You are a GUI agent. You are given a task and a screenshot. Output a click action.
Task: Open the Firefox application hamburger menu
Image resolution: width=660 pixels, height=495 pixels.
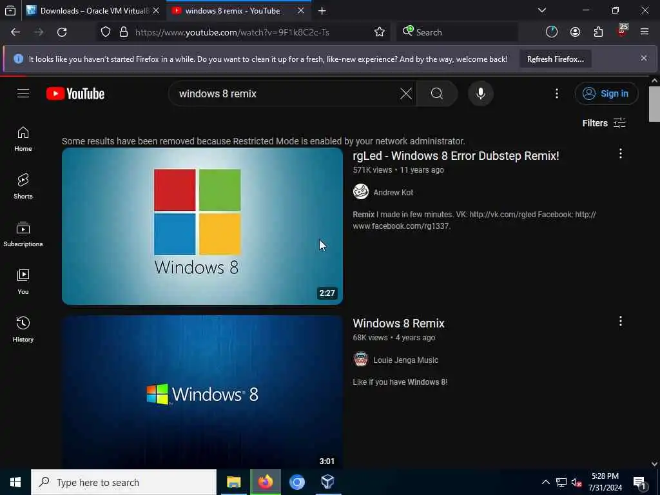pos(645,32)
